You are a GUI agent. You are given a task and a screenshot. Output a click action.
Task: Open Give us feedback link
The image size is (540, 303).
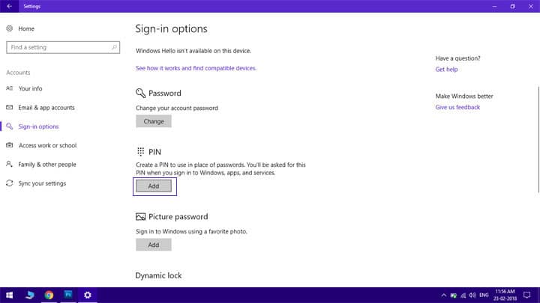(457, 107)
